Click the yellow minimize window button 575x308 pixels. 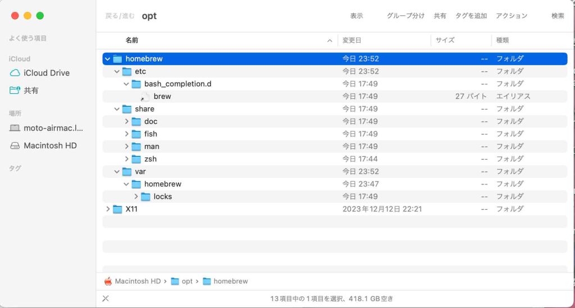[x=28, y=15]
